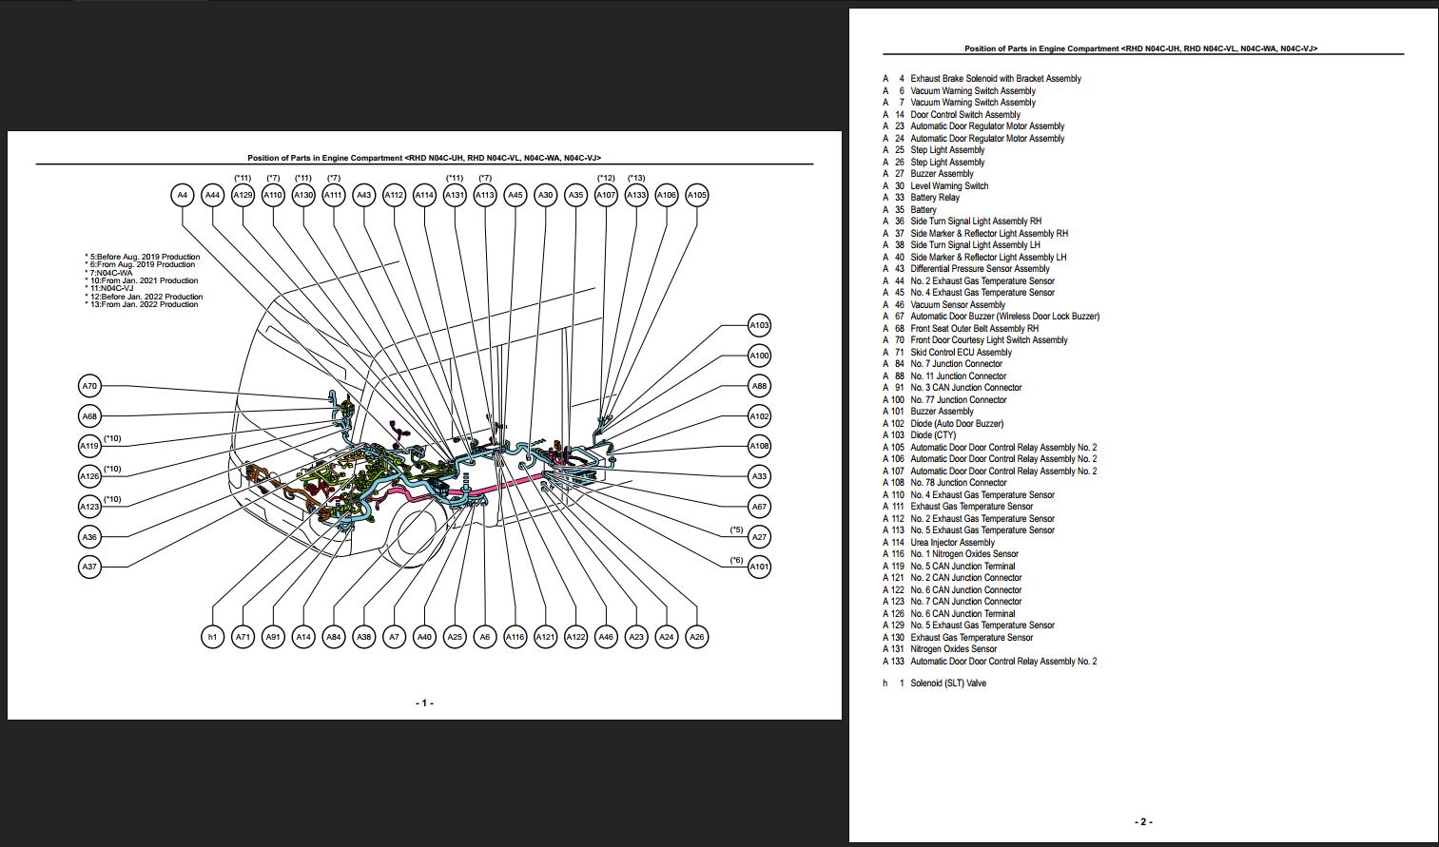Click the A27 callout marked (*5)

point(758,535)
